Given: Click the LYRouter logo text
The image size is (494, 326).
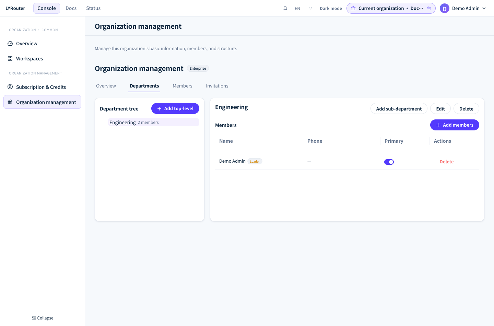Looking at the screenshot, I should tap(15, 8).
